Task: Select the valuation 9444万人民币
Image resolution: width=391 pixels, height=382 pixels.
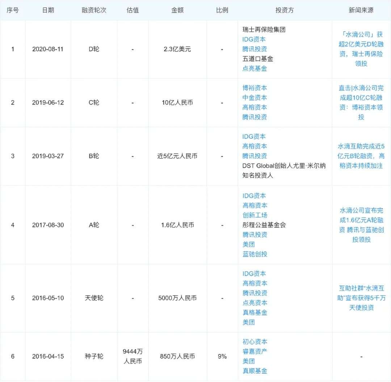Action: [133, 356]
